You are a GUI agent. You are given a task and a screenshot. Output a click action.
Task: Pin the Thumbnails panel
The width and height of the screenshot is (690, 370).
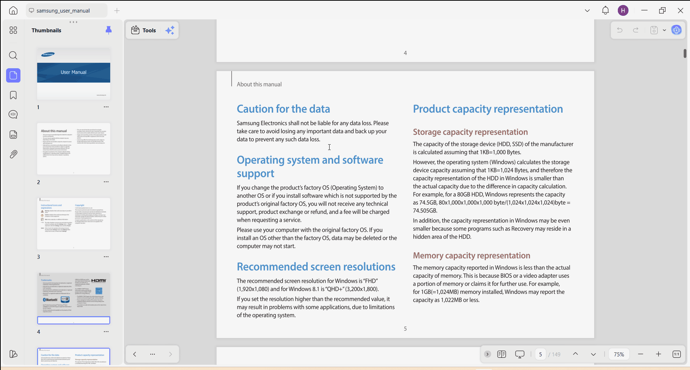(109, 30)
